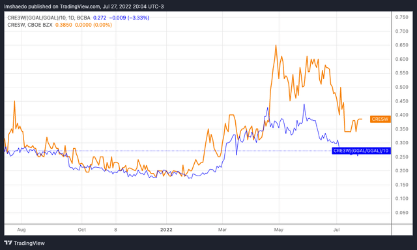Click the 0.650 price axis label
Viewport: 417px width, 250px height.
click(401, 45)
